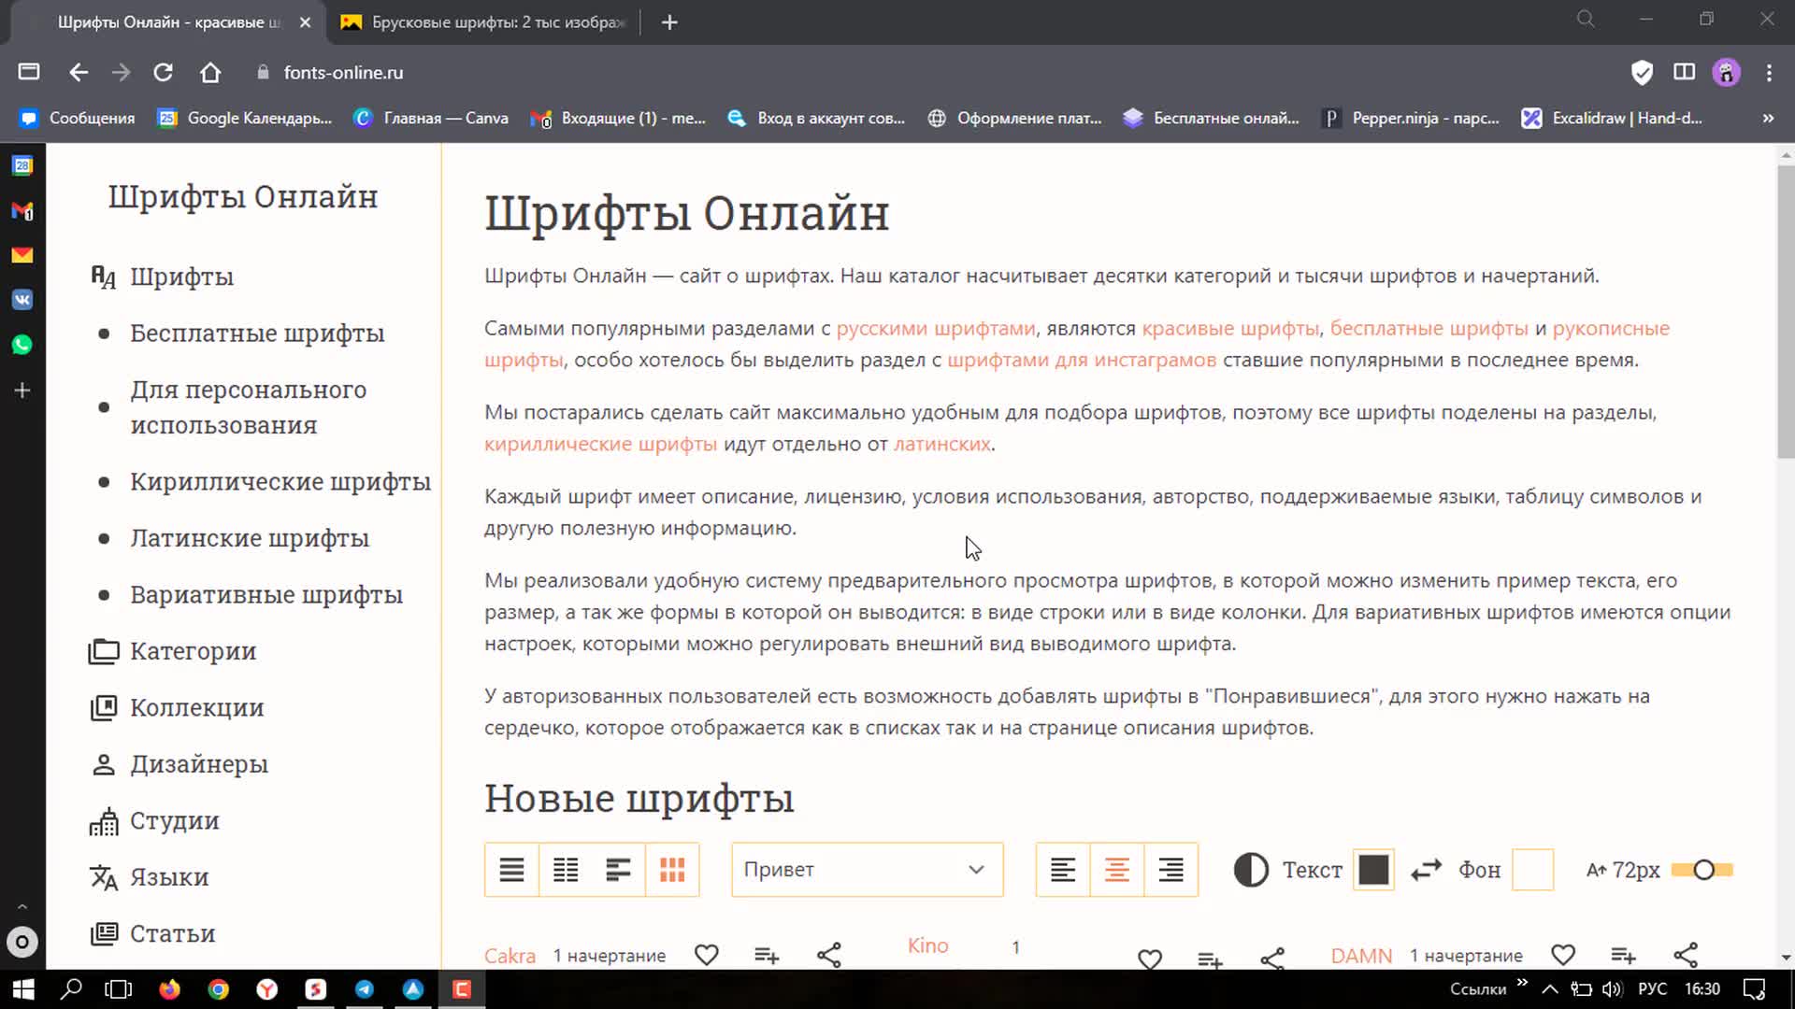The height and width of the screenshot is (1009, 1795).
Task: Open Студии building icon in sidebar
Action: pos(104,821)
